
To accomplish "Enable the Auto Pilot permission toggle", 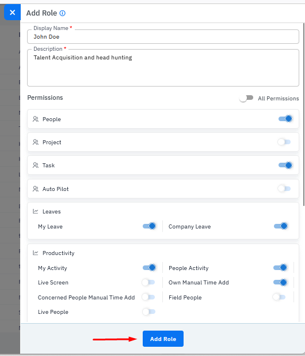I will click(284, 189).
